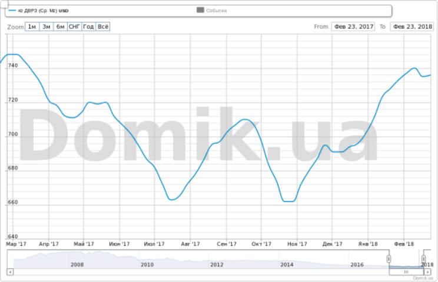Click the 2014 area in the navigator

coord(287,264)
